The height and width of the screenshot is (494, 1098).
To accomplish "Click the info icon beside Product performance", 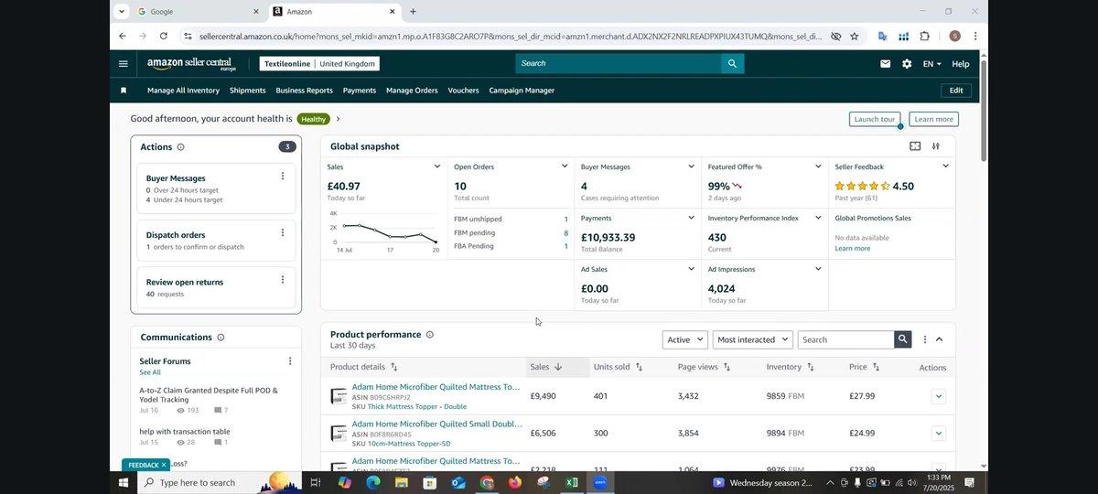I will coord(430,335).
